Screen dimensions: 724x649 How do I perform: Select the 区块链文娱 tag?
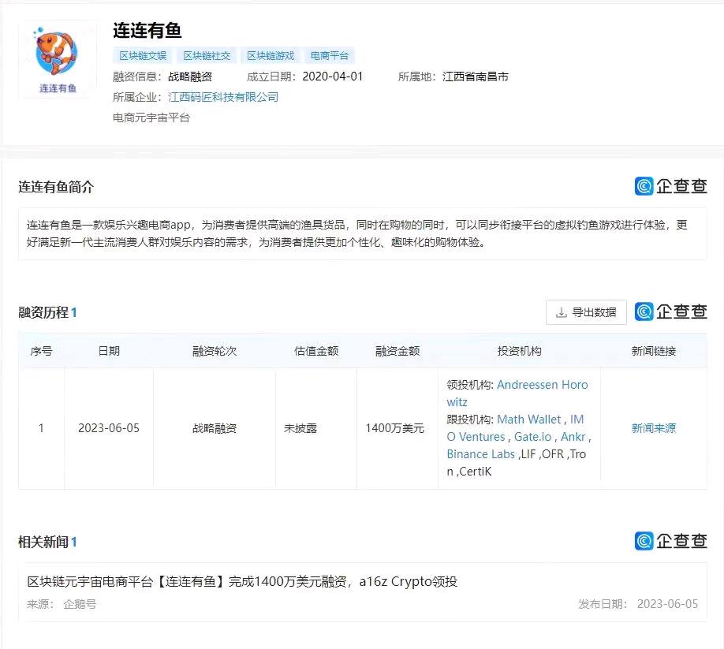point(143,56)
